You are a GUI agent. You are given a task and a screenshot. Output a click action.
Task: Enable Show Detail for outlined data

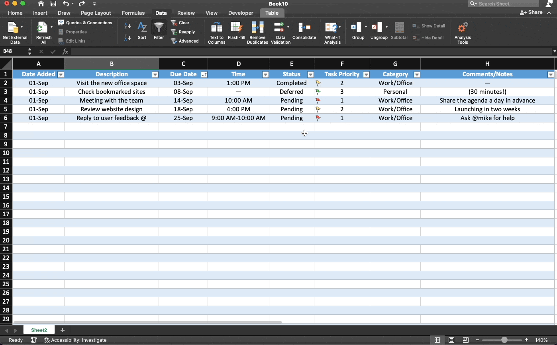429,25
